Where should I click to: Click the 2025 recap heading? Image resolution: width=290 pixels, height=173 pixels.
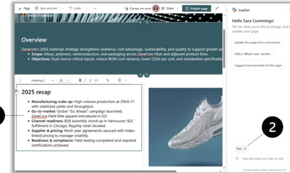click(x=36, y=92)
